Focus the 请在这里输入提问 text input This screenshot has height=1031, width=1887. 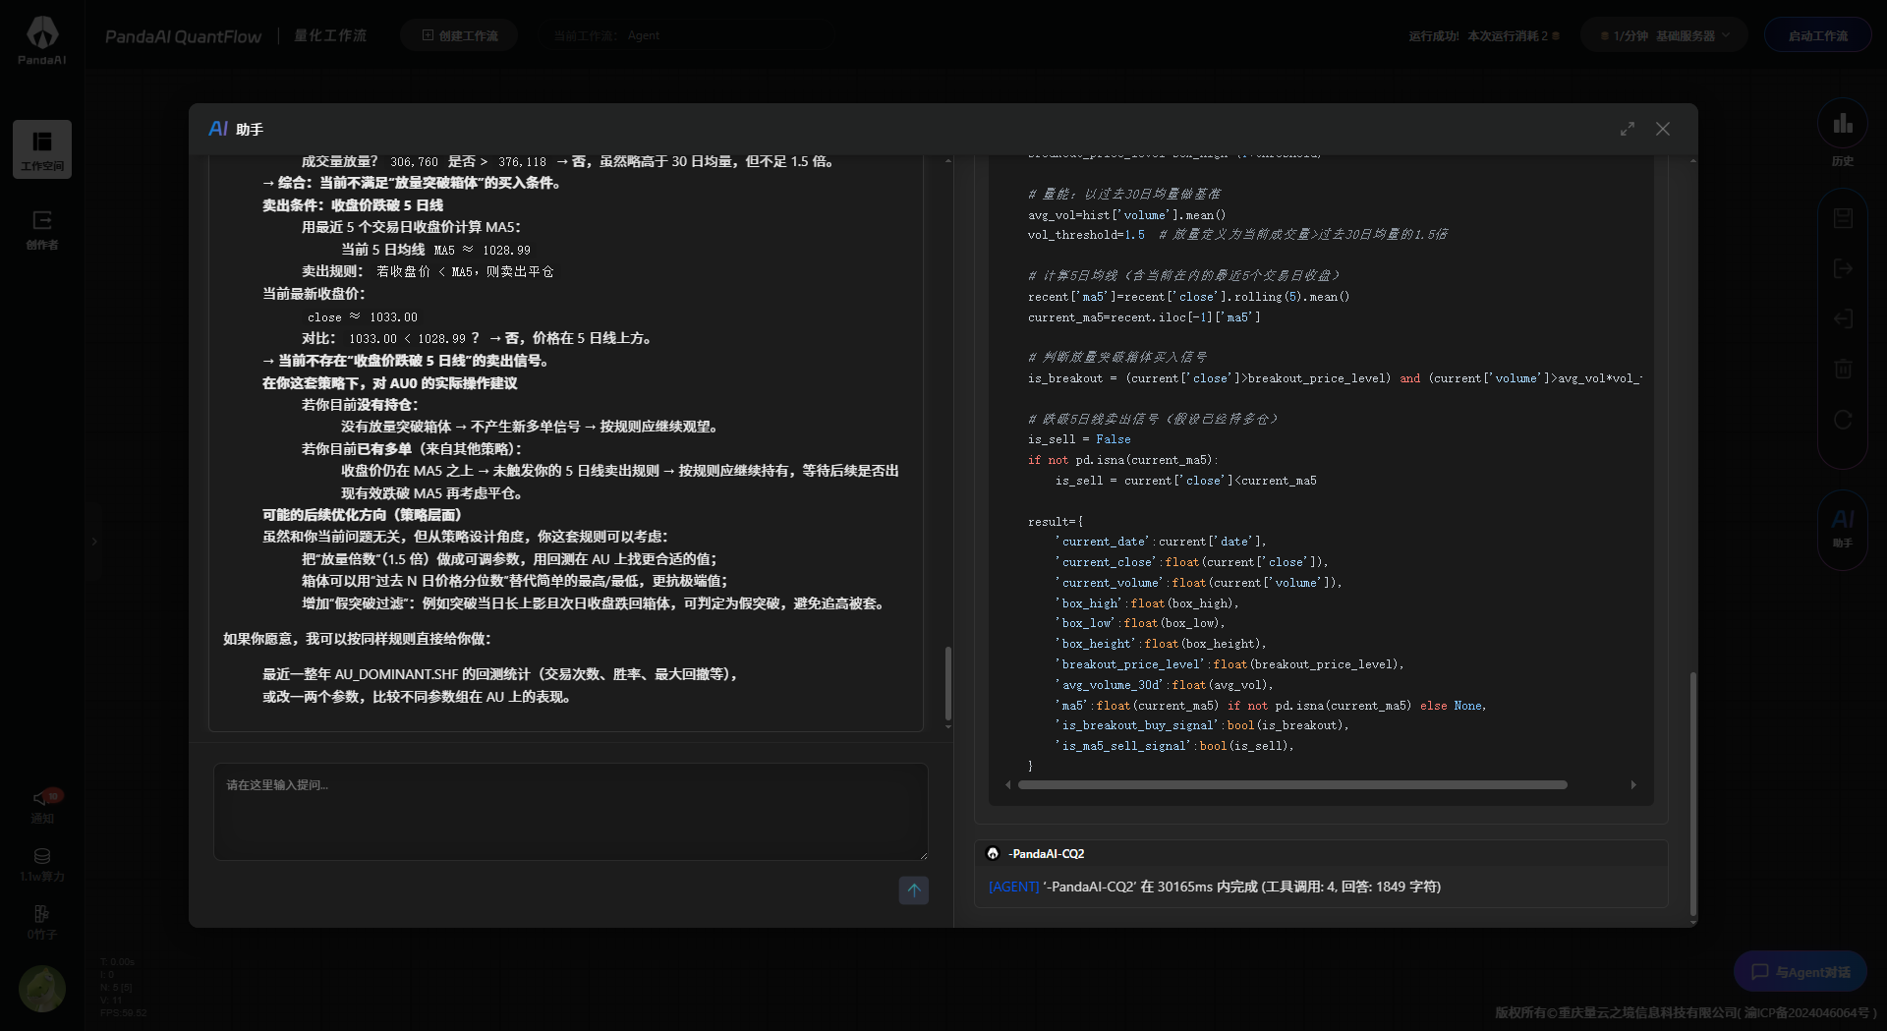[x=570, y=811]
